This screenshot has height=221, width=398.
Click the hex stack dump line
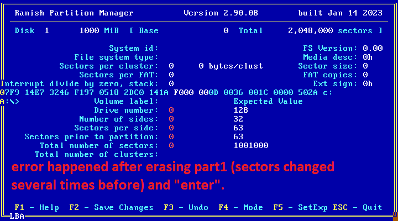tap(166, 93)
